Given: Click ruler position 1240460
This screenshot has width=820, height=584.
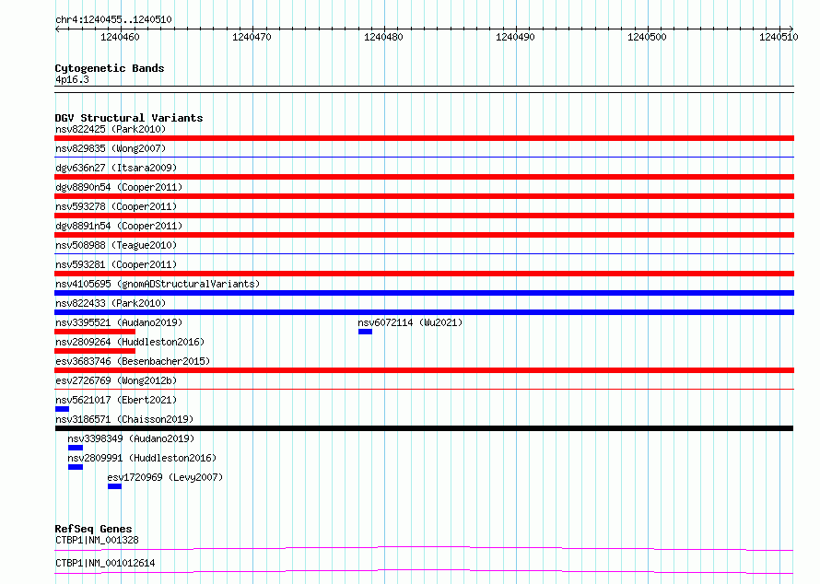Looking at the screenshot, I should point(121,37).
